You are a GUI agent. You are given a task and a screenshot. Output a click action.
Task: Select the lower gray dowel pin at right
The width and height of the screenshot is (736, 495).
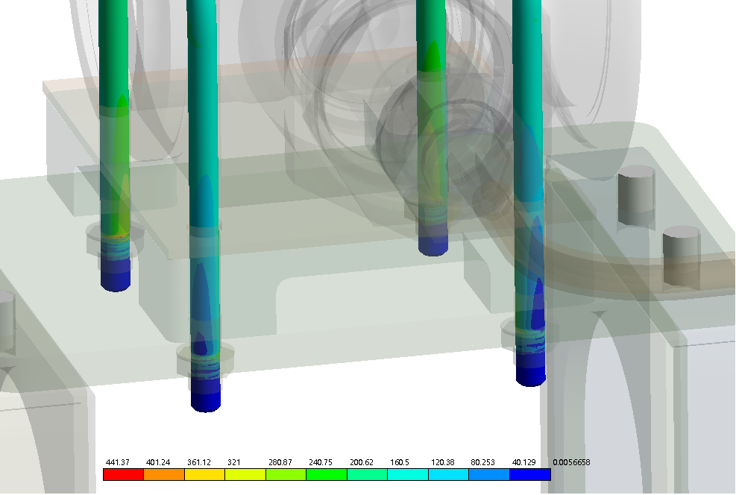click(682, 256)
